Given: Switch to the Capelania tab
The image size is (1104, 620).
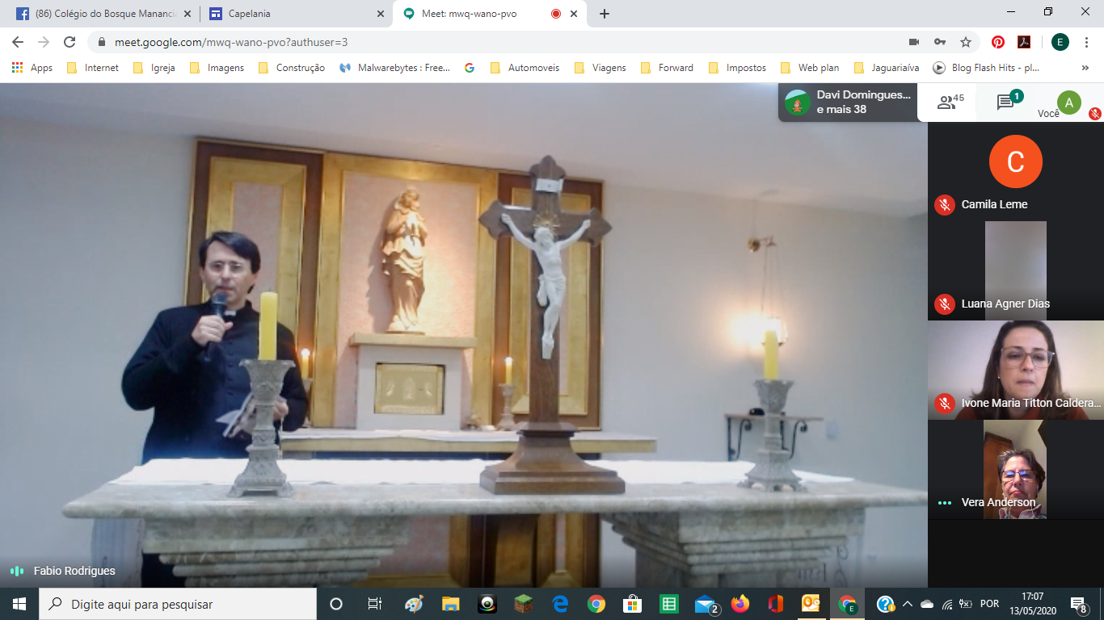Looking at the screenshot, I should [x=295, y=14].
